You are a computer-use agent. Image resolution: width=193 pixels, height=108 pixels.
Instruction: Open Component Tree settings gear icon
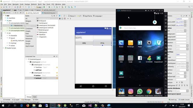click(x=54, y=56)
